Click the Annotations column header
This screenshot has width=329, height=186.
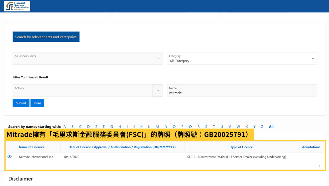point(312,147)
